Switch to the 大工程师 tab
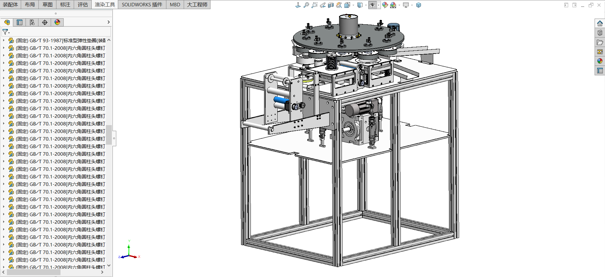The height and width of the screenshot is (277, 605). [x=197, y=4]
